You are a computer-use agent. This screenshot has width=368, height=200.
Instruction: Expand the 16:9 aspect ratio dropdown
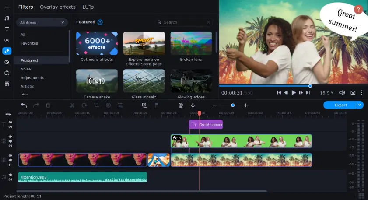326,93
